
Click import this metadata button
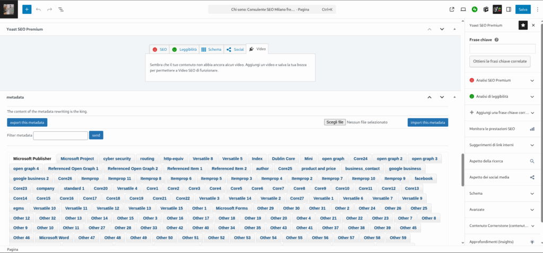click(x=428, y=122)
